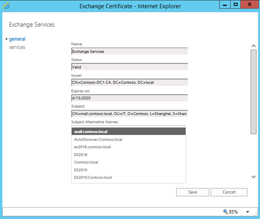Click the zoom magnifier icon
The image size is (260, 219).
(225, 212)
